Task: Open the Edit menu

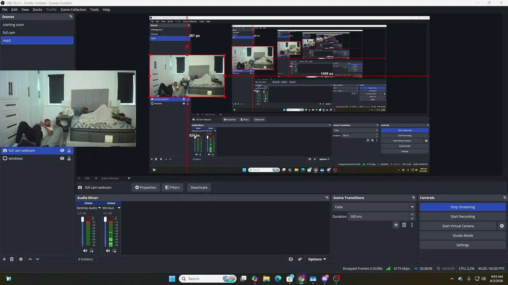Action: tap(14, 9)
